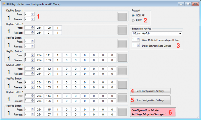Click the application icon in the title bar
Image resolution: width=201 pixels, height=120 pixels.
pyautogui.click(x=4, y=4)
